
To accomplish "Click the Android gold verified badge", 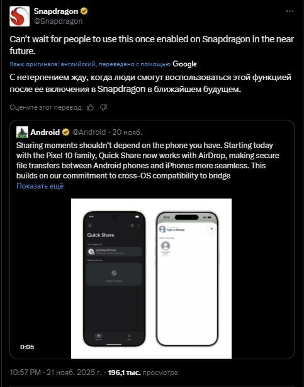I will [66, 132].
